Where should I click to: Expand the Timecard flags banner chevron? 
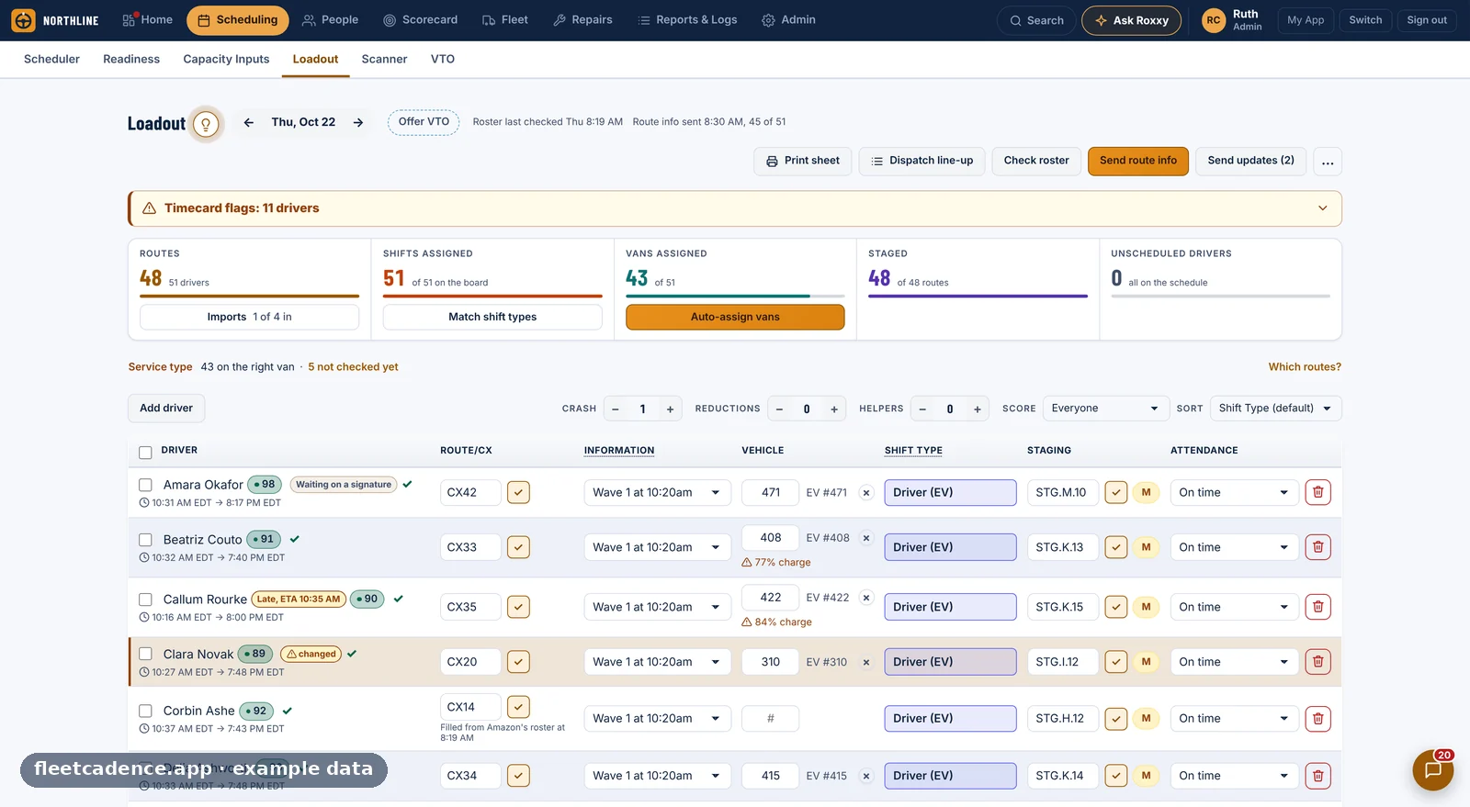[x=1322, y=208]
